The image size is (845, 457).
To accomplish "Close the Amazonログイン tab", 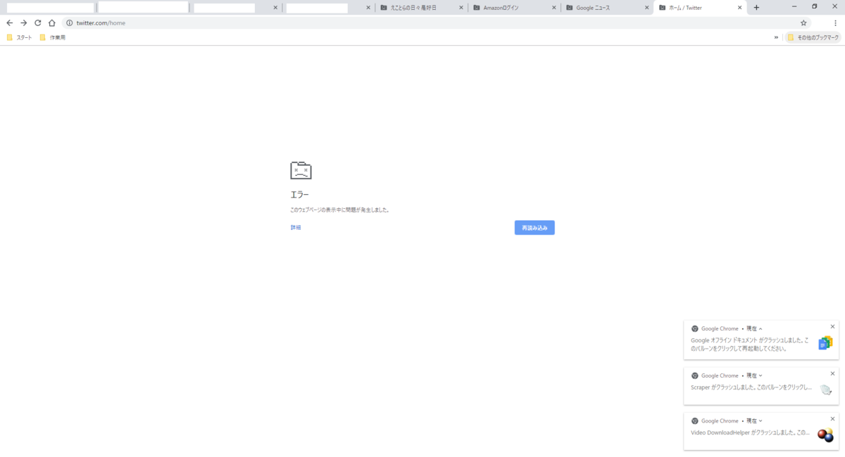I will click(x=553, y=8).
